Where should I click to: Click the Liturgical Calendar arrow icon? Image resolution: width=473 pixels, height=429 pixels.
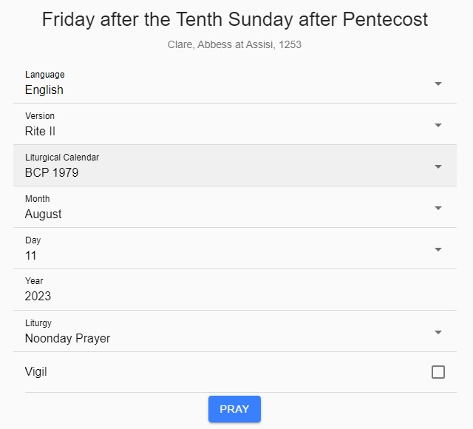coord(438,166)
